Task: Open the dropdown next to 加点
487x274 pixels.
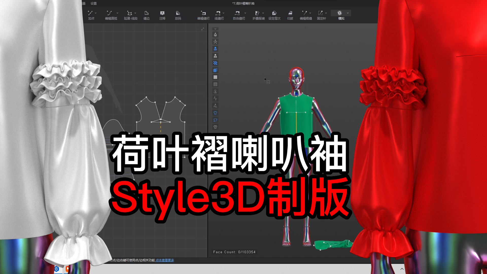Action: coord(96,13)
